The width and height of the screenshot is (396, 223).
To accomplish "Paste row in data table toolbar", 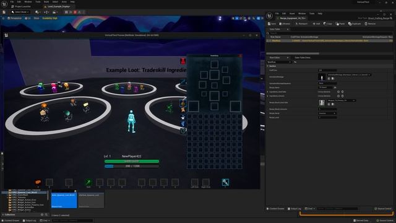I will coord(340,24).
